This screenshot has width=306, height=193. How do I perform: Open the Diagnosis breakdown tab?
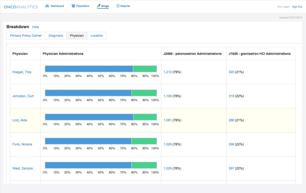55,36
